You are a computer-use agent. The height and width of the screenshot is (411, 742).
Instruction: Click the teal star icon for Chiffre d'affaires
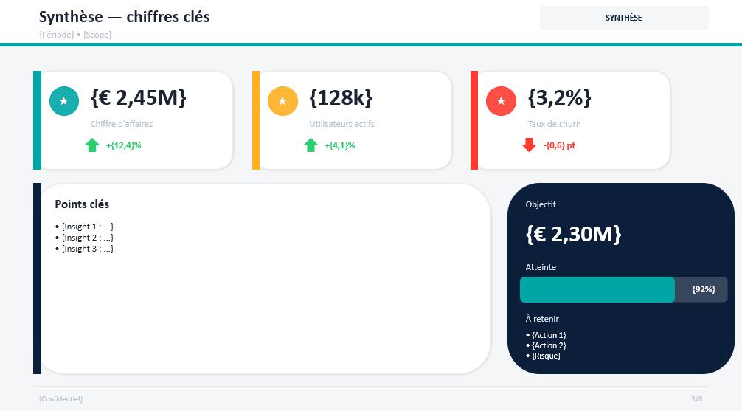point(64,101)
